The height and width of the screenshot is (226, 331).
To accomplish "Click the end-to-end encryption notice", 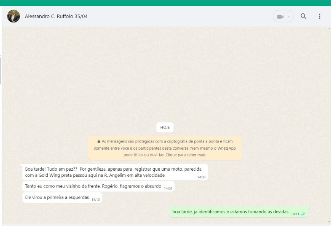I will 165,148.
